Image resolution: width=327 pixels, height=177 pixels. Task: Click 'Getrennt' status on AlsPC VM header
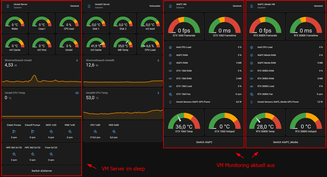point(237,6)
